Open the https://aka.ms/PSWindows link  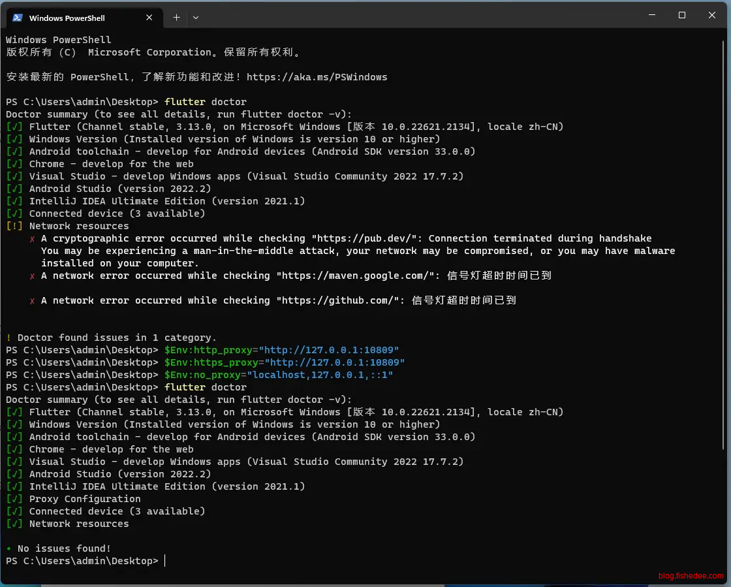(317, 77)
